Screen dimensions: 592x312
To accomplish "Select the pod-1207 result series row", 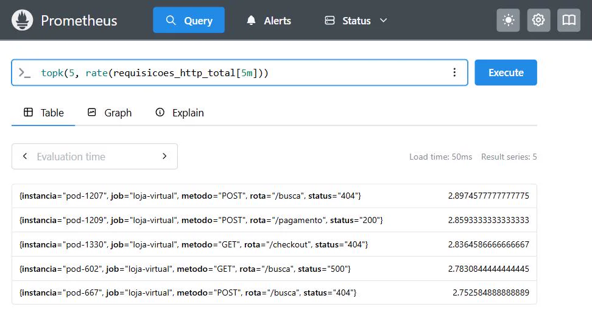I will coord(274,196).
